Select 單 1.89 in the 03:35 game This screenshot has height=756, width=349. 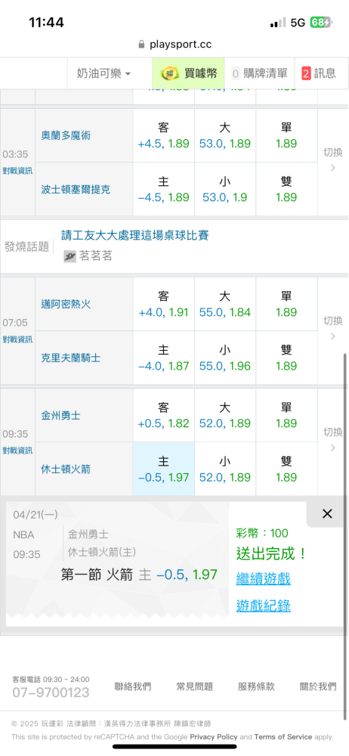click(286, 135)
